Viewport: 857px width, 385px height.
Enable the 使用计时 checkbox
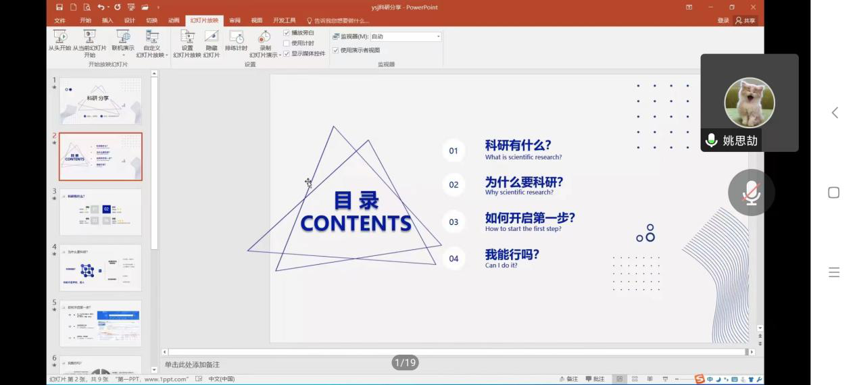[287, 43]
